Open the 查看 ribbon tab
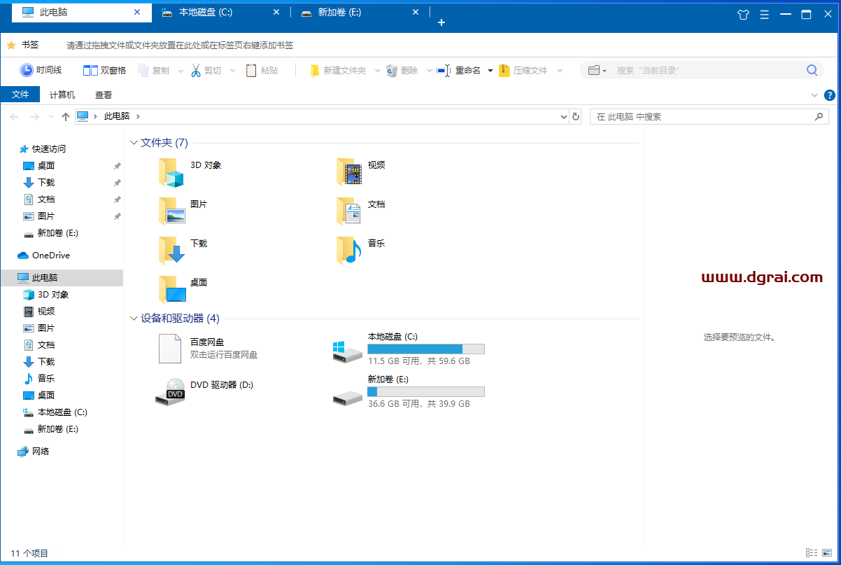841x565 pixels. [x=104, y=95]
